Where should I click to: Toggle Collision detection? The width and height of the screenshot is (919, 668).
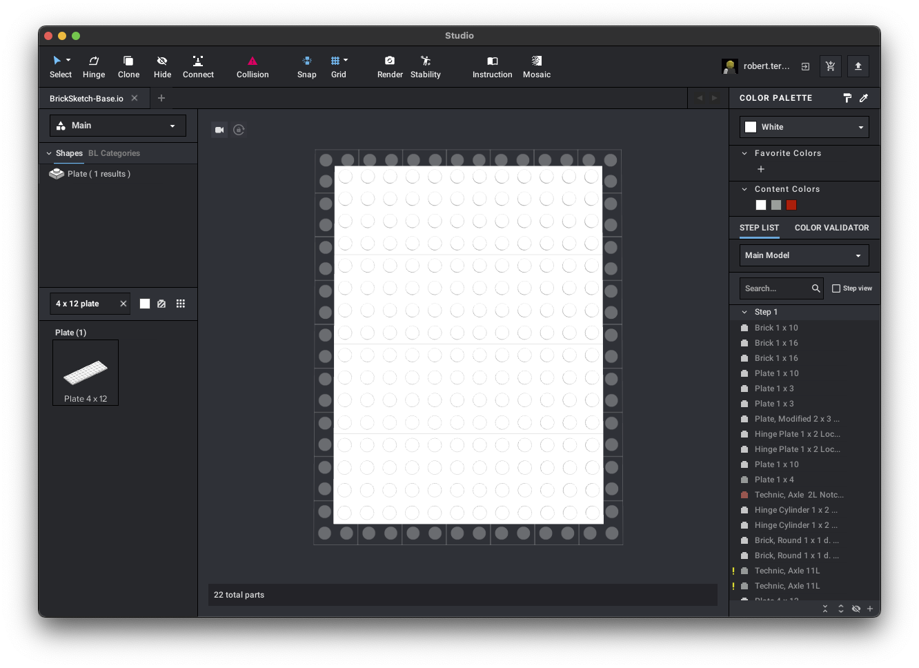pyautogui.click(x=253, y=67)
